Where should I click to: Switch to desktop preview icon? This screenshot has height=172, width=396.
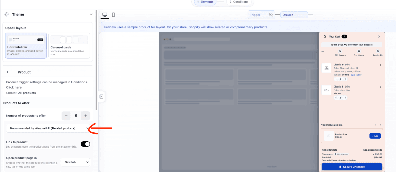coord(105,15)
